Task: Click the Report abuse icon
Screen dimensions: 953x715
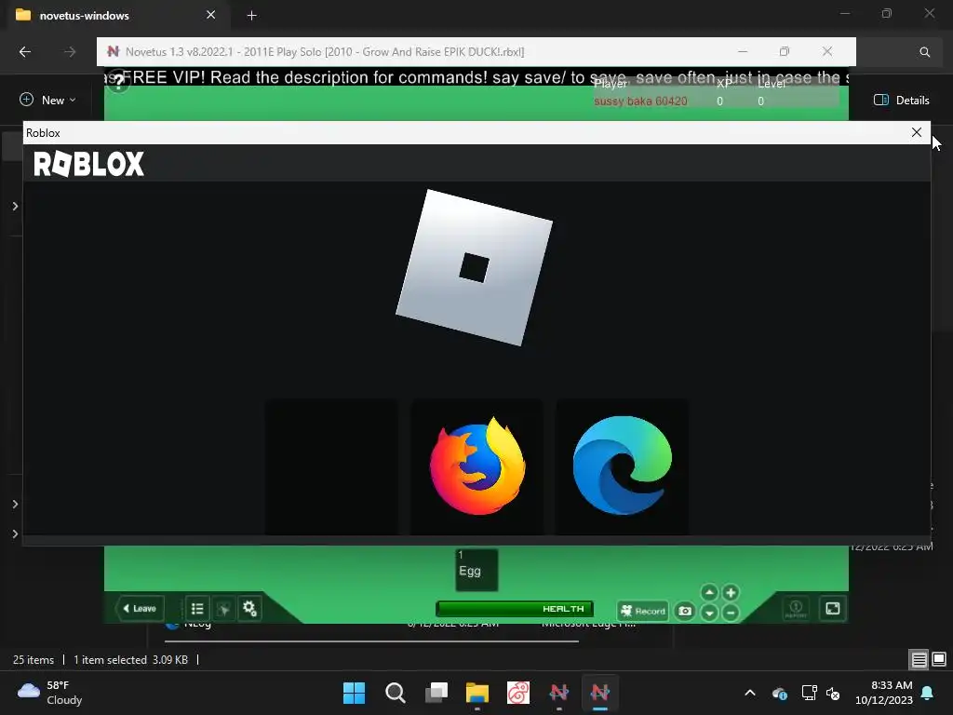Action: 796,609
